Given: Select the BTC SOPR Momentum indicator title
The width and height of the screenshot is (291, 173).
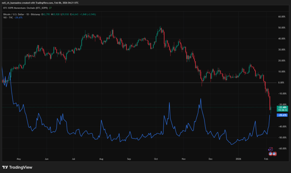Looking at the screenshot, I should pos(25,8).
